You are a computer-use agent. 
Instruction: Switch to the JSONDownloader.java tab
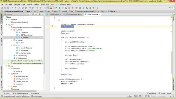[x=73, y=14]
